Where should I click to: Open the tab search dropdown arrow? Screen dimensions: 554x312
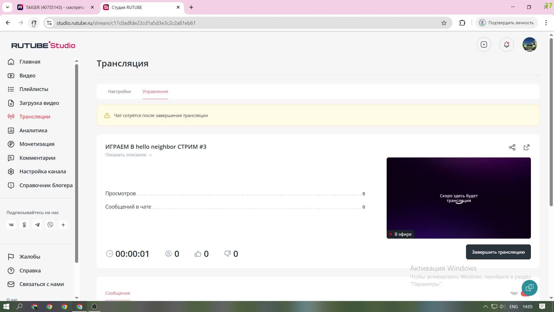[x=8, y=7]
